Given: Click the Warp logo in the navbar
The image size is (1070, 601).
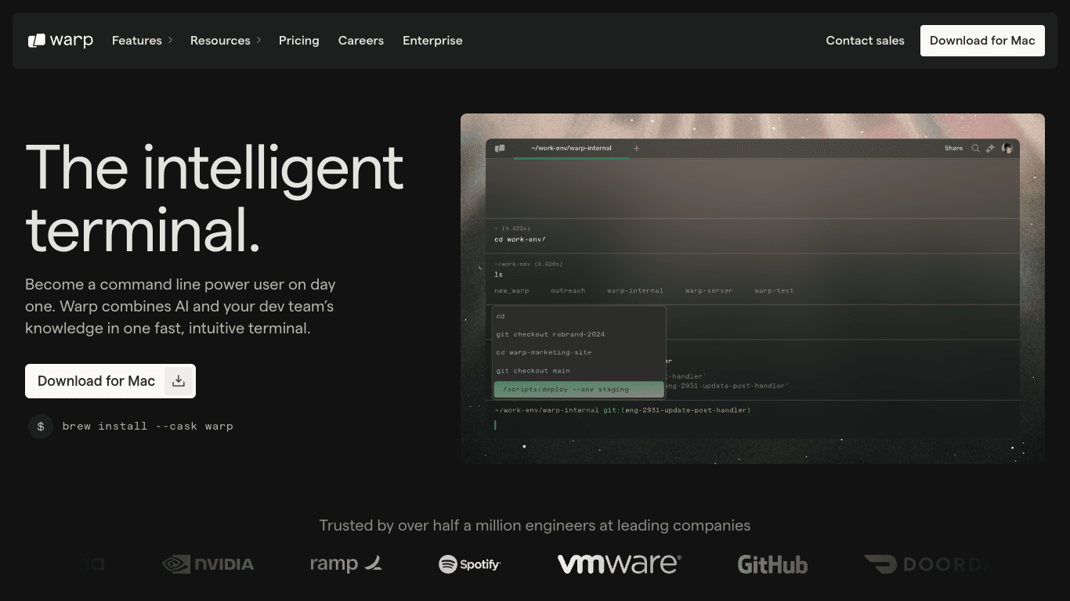Looking at the screenshot, I should click(x=60, y=41).
